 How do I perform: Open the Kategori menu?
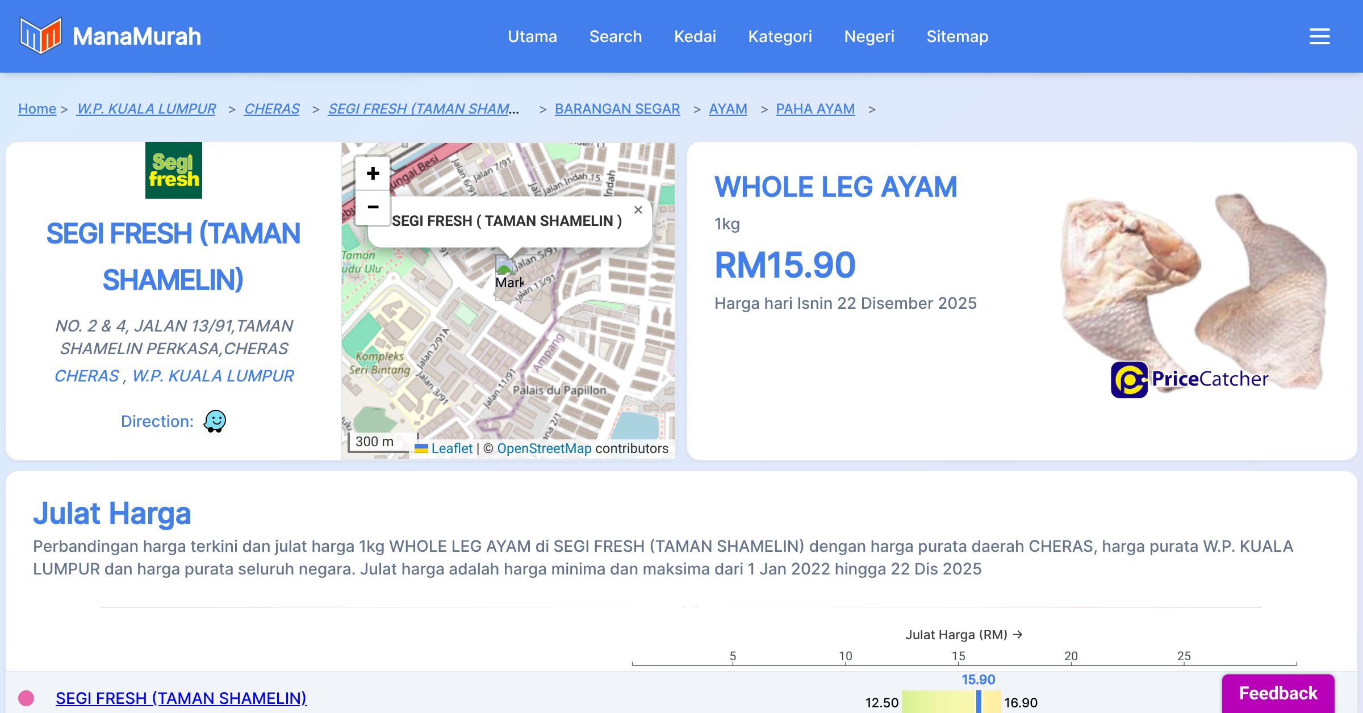(780, 36)
